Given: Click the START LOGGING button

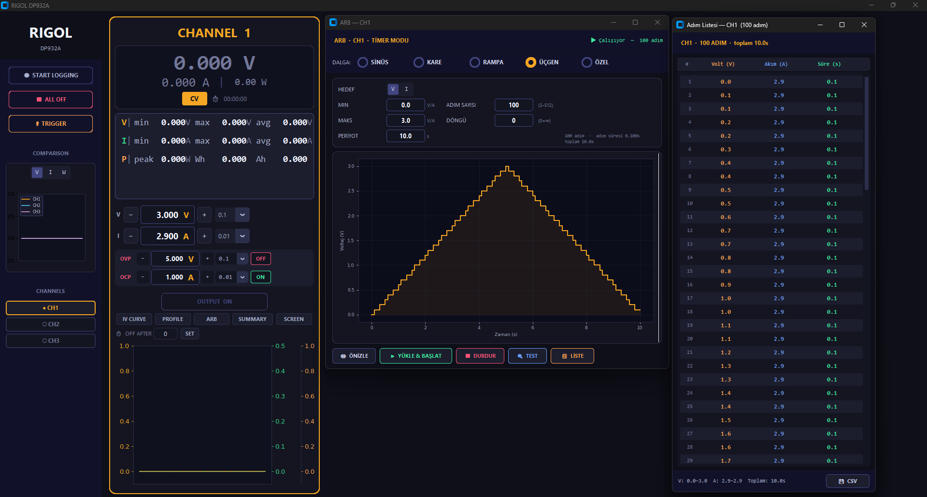Looking at the screenshot, I should [x=51, y=75].
